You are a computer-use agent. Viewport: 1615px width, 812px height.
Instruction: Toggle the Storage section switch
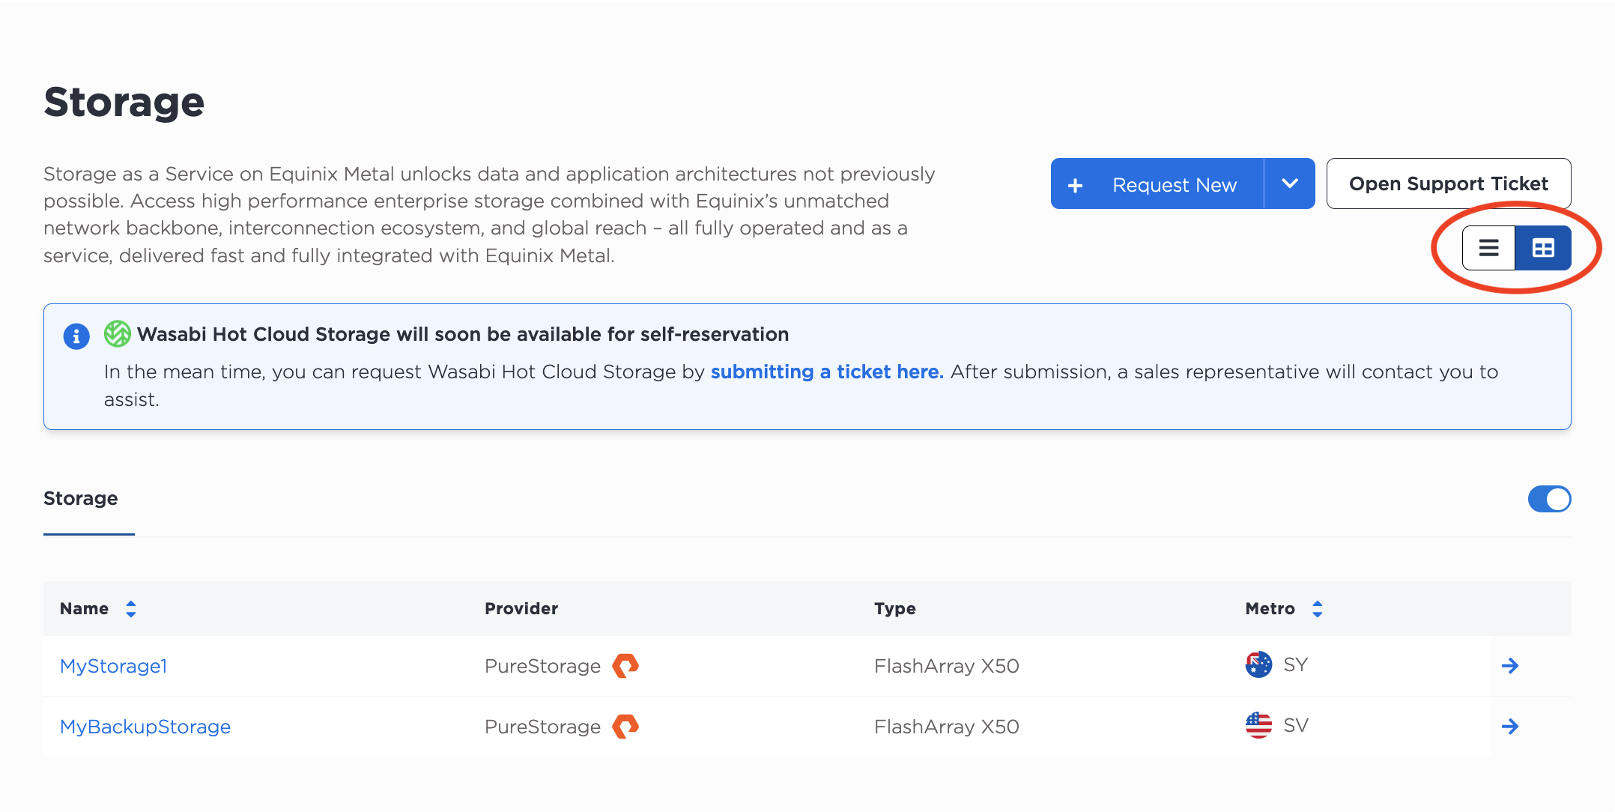(1549, 499)
